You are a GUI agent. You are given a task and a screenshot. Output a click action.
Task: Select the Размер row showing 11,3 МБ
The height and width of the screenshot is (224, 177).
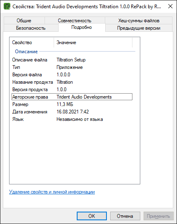tap(72, 104)
